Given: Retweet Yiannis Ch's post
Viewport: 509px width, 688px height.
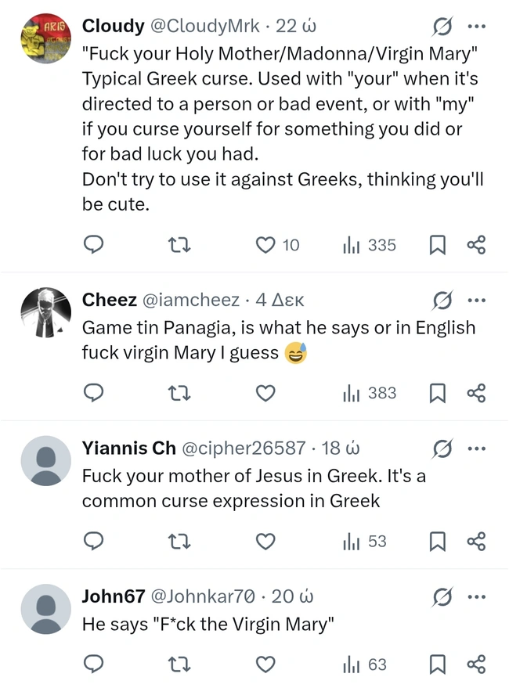Looking at the screenshot, I should [x=180, y=541].
